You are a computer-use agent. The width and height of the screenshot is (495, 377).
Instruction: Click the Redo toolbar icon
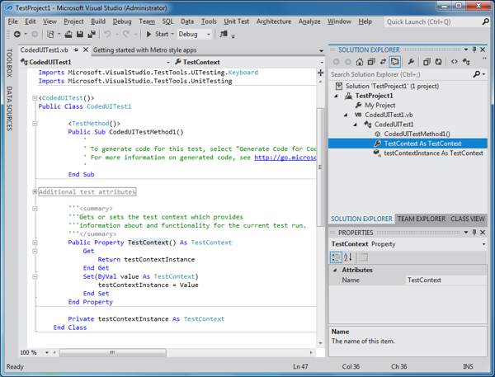126,34
